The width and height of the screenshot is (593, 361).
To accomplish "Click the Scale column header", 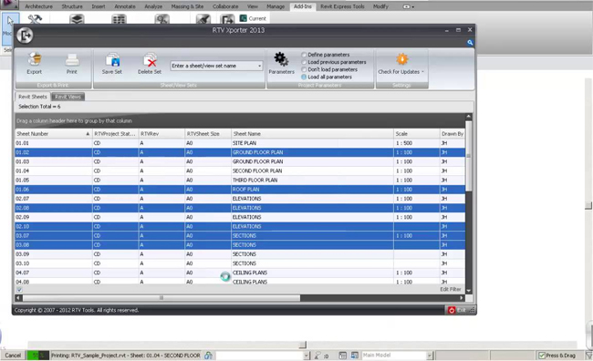I will click(x=416, y=134).
